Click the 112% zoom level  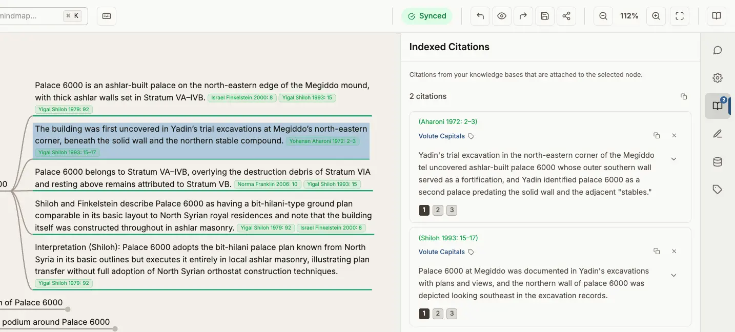(x=629, y=16)
